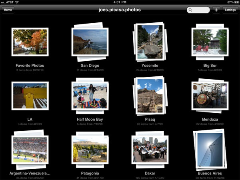Tap '5 items from 8/8/09' caption
Screen dimensions: 240x180
pyautogui.click(x=210, y=70)
